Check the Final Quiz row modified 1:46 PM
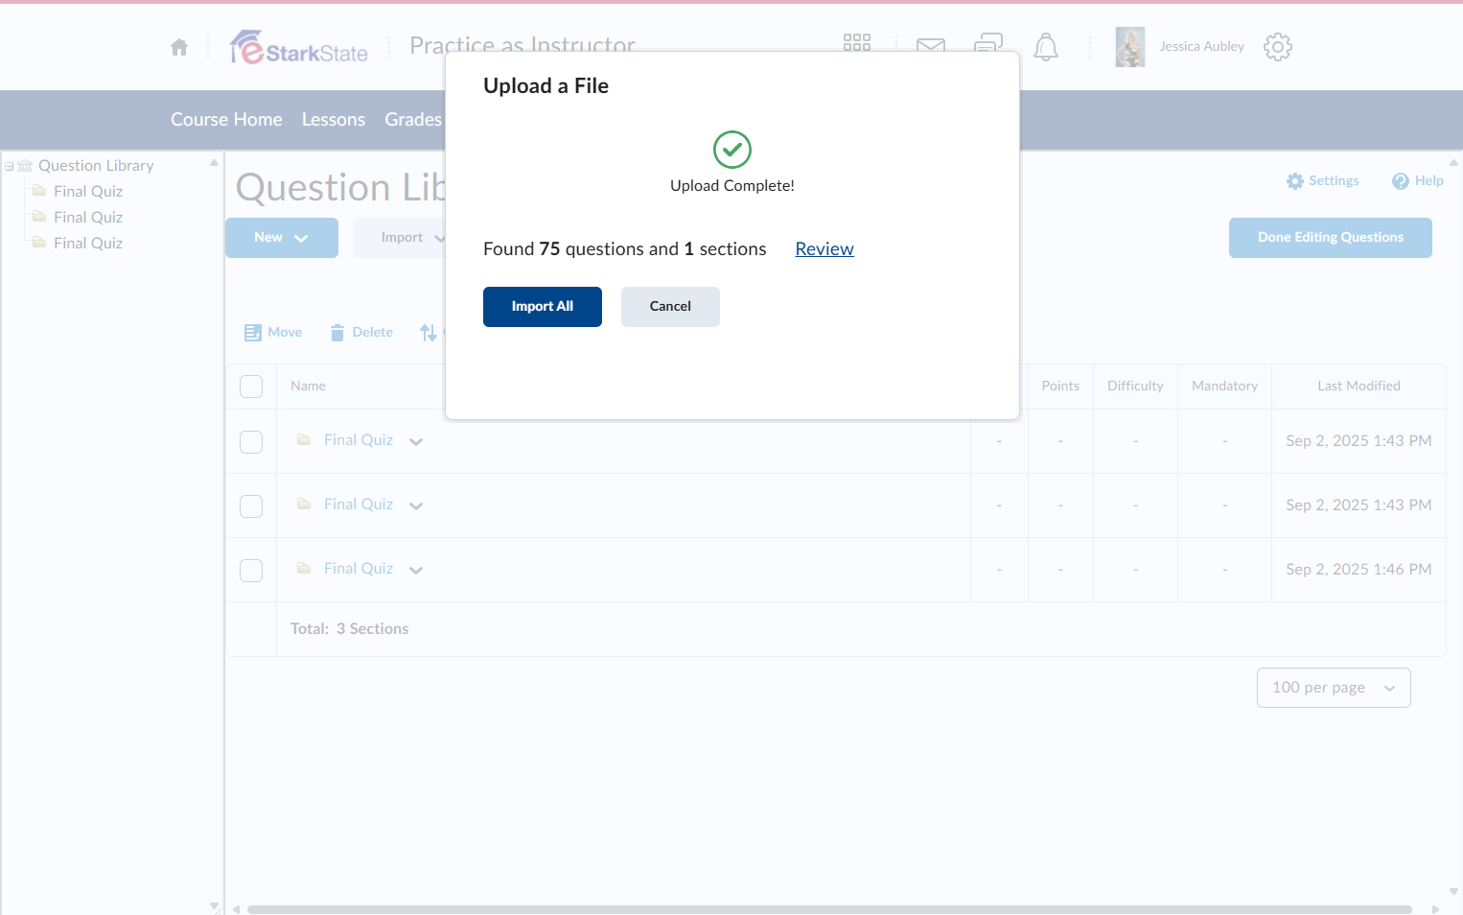This screenshot has width=1463, height=915. pos(251,571)
